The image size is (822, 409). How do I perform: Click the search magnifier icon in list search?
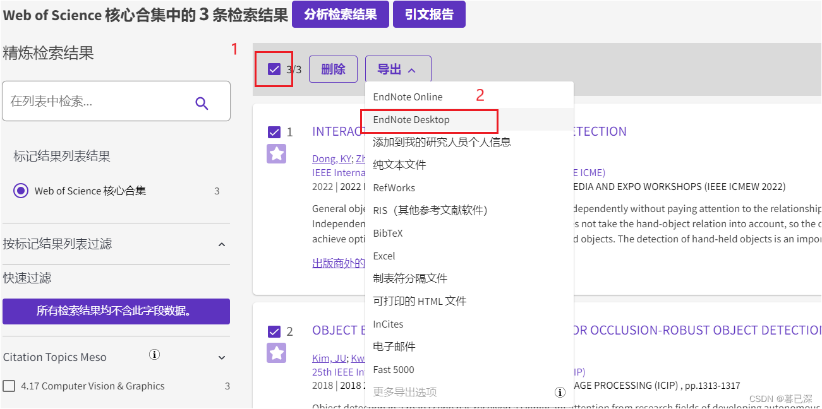click(x=202, y=103)
